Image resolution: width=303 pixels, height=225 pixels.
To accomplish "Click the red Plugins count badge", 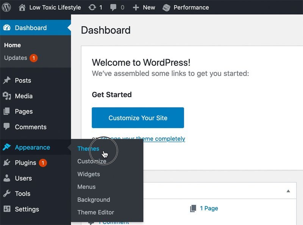I will click(x=43, y=163).
